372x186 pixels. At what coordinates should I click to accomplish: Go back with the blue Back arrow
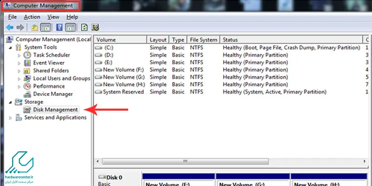pos(10,27)
